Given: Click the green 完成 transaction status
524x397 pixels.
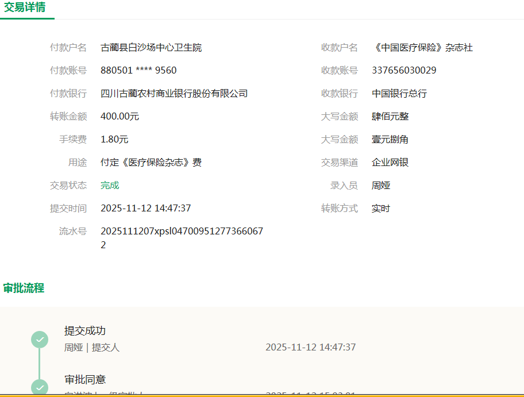Looking at the screenshot, I should click(x=110, y=186).
